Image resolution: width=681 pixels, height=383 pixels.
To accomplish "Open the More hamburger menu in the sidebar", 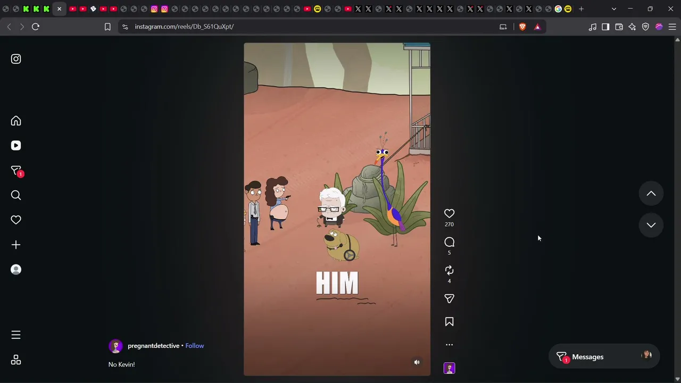I will pos(16,335).
